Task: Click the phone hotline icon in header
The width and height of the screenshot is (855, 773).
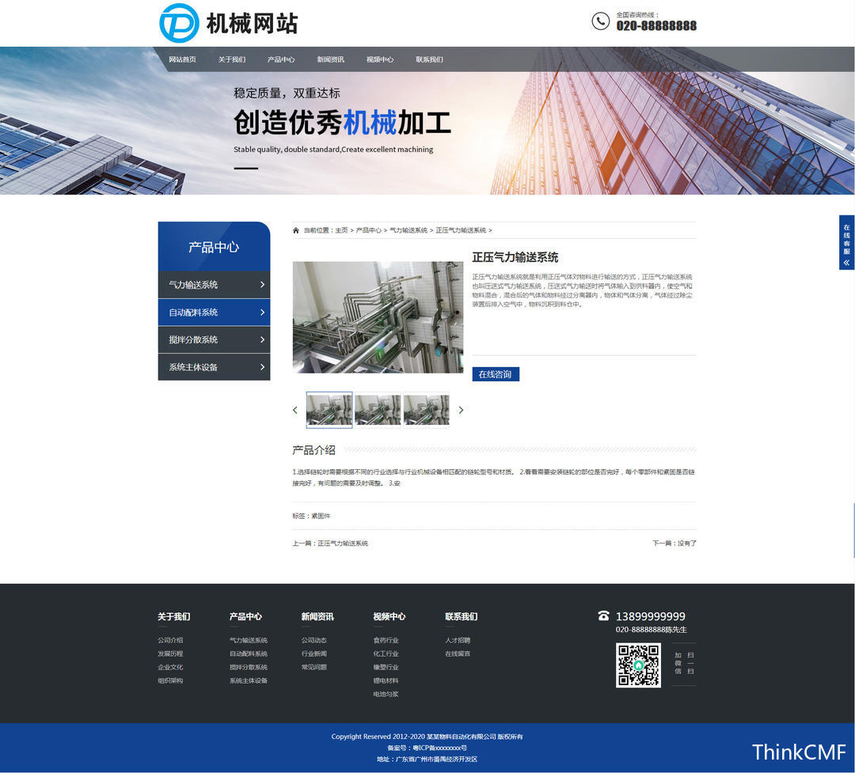Action: click(600, 21)
